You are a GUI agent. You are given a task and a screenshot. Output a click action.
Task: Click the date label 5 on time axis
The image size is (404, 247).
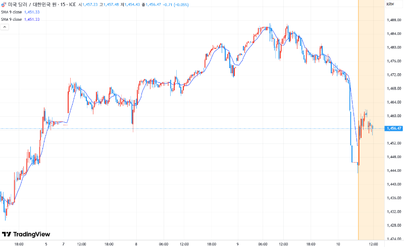click(x=46, y=244)
